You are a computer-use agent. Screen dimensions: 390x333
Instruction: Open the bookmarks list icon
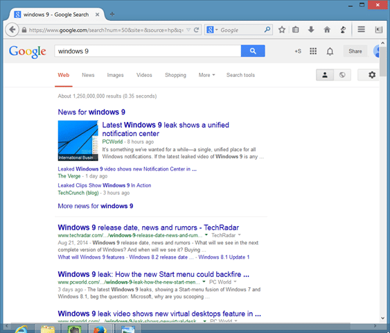[x=296, y=30]
